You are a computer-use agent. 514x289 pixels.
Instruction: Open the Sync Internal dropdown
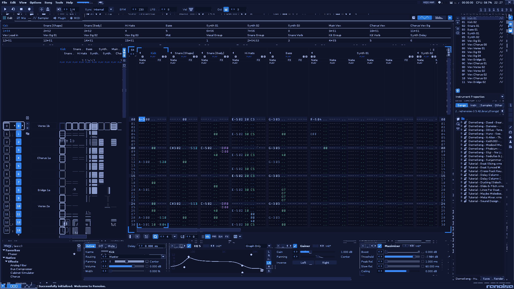pyautogui.click(x=111, y=9)
